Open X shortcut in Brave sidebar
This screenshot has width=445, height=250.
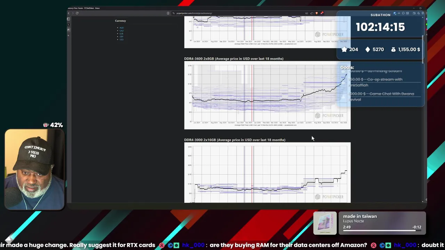[x=68, y=25]
